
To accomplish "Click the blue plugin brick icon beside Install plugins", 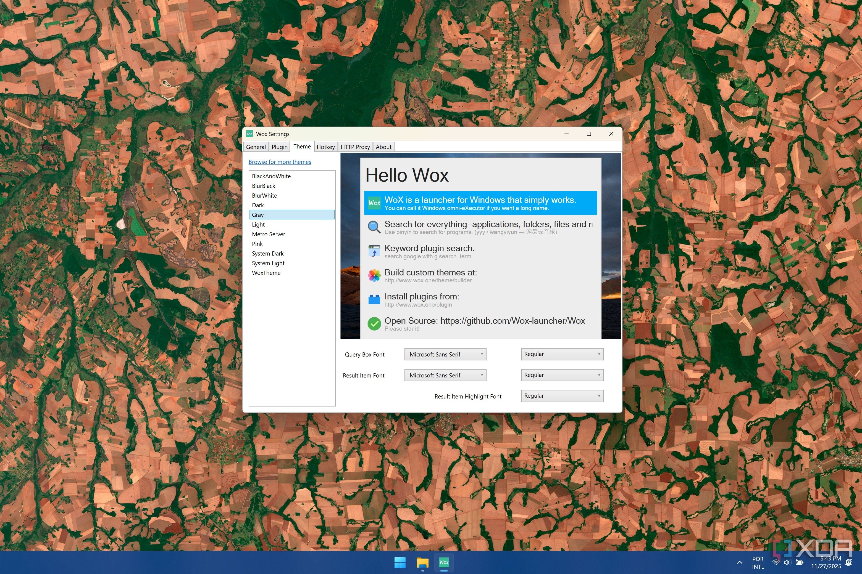I will tap(374, 299).
